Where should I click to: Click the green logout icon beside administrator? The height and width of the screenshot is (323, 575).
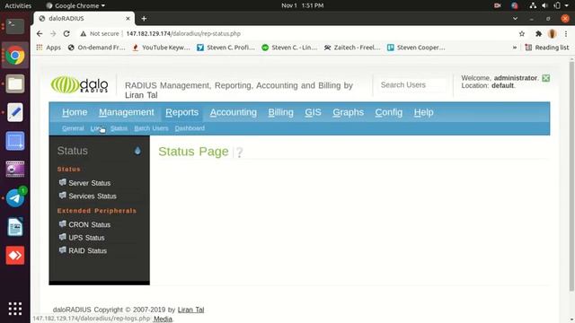tap(545, 78)
